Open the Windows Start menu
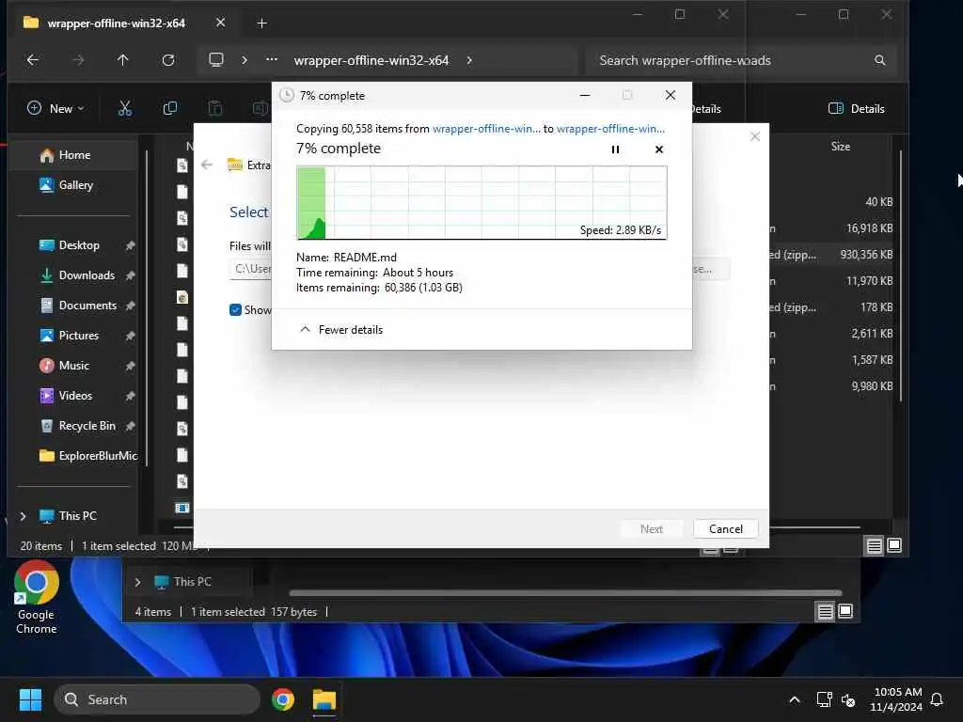 click(30, 699)
